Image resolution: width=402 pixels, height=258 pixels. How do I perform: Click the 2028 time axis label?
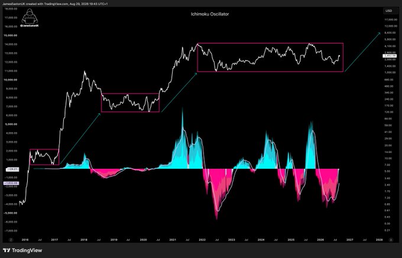[x=379, y=240]
